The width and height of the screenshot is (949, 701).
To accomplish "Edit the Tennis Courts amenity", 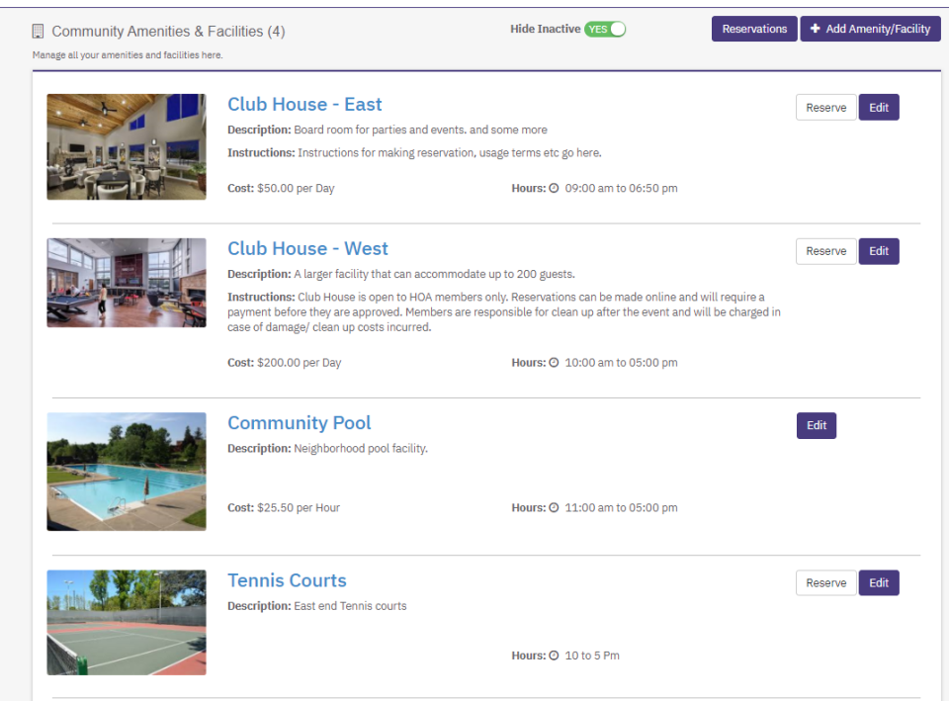I will click(x=878, y=583).
